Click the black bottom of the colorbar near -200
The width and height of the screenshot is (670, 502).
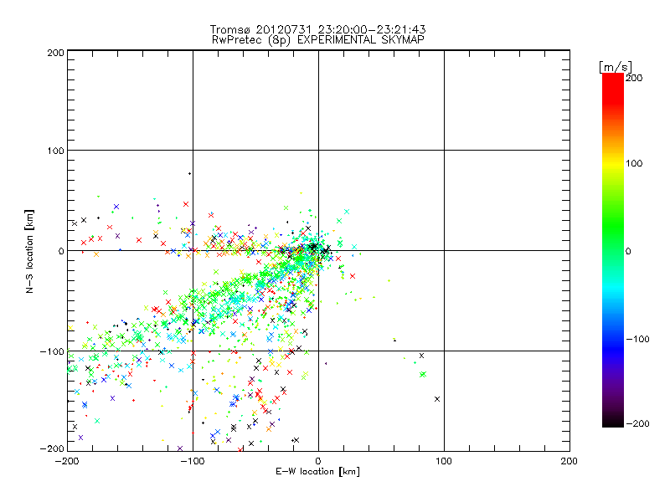click(613, 422)
